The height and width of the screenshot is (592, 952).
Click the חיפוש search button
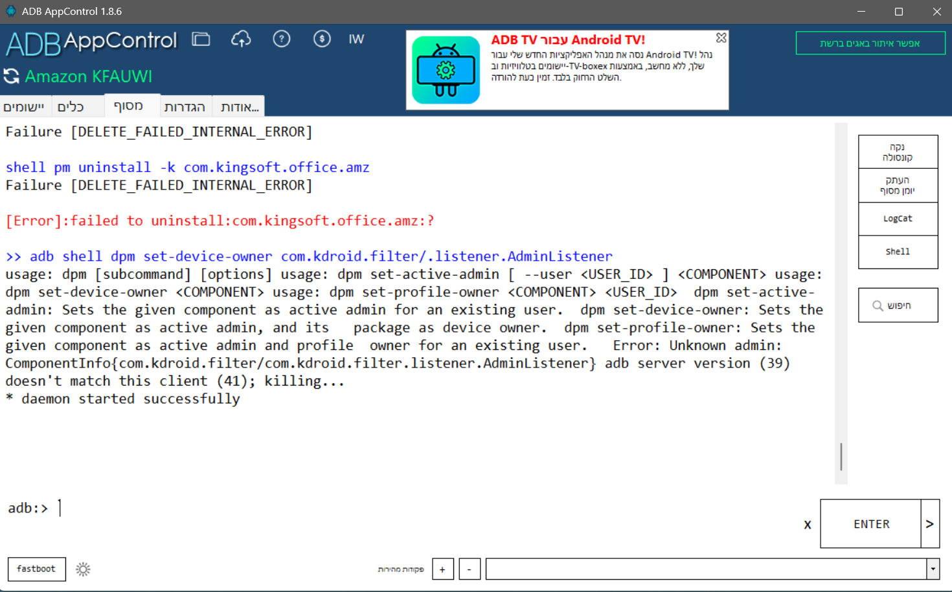[898, 305]
